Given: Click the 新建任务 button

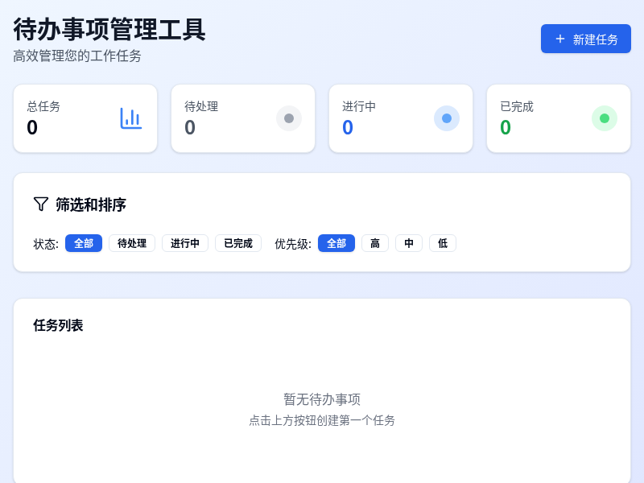Looking at the screenshot, I should pyautogui.click(x=586, y=39).
